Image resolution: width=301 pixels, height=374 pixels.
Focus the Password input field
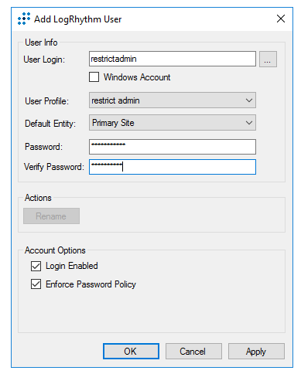point(173,147)
